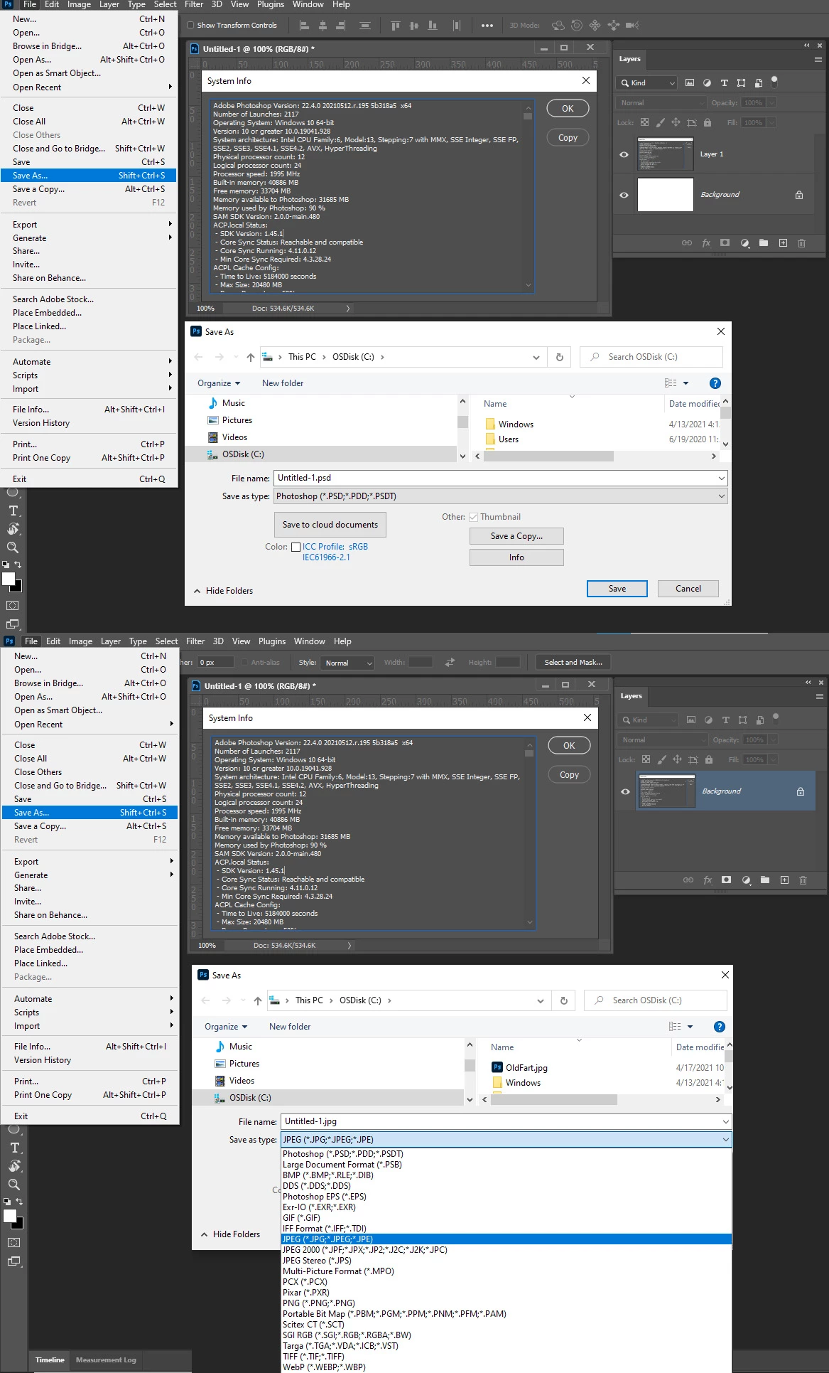The width and height of the screenshot is (829, 1373).
Task: Check the ICC Profile sRGB checkbox
Action: 296,547
